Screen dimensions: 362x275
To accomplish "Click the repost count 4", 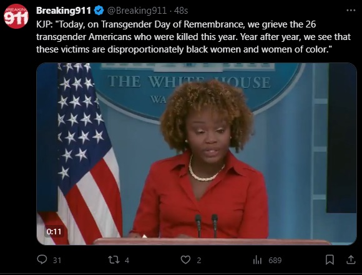I will [127, 261].
